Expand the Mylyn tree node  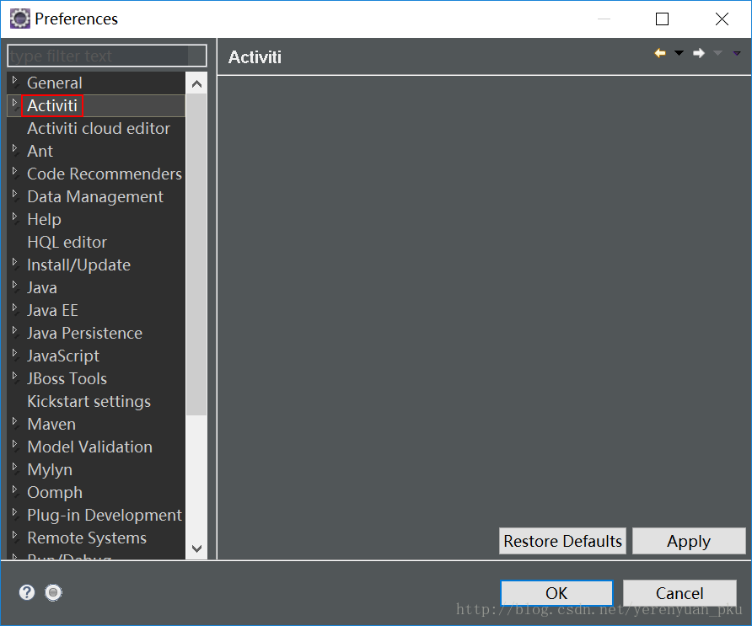click(x=15, y=467)
